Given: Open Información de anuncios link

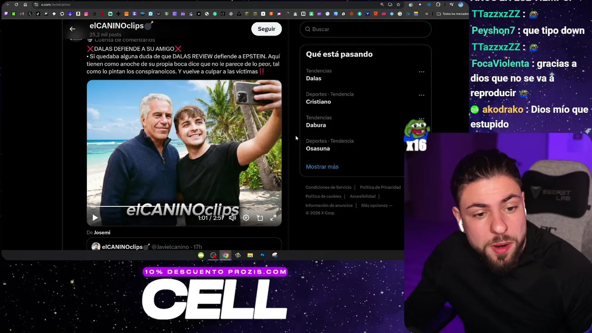Looking at the screenshot, I should pyautogui.click(x=329, y=205).
